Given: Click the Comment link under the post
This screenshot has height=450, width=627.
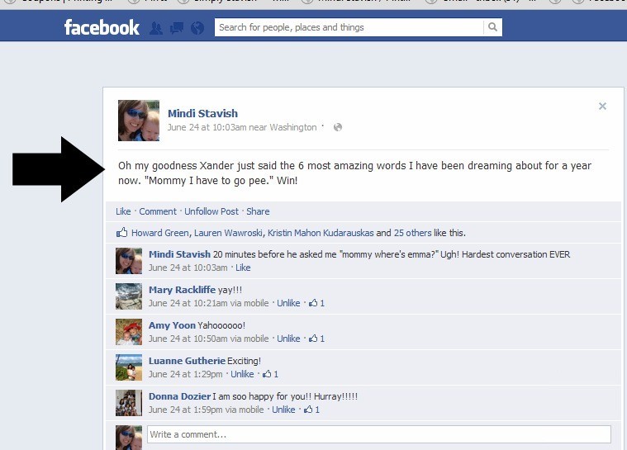Looking at the screenshot, I should click(158, 211).
